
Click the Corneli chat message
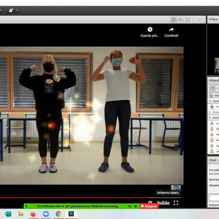[x=214, y=172]
